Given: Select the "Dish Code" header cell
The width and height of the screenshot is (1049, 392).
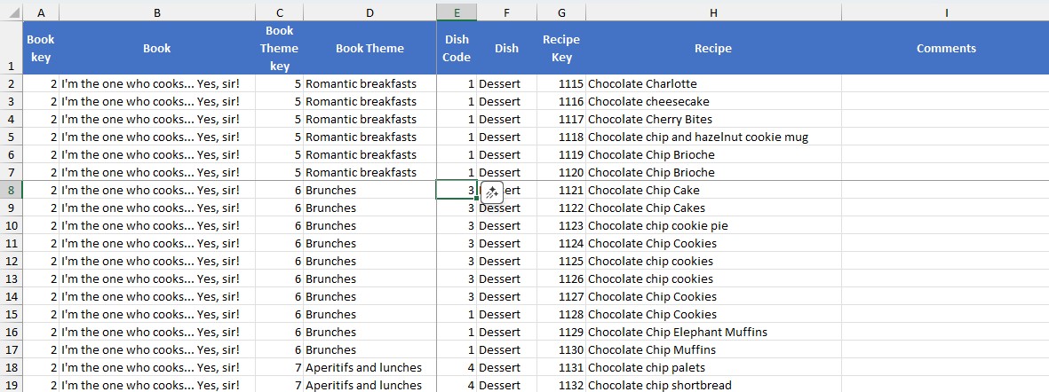Looking at the screenshot, I should pyautogui.click(x=457, y=49).
